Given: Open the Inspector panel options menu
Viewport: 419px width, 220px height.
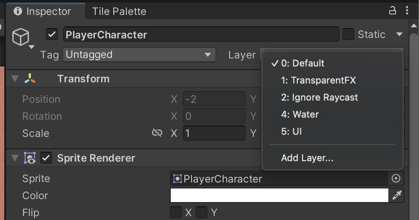Looking at the screenshot, I should pyautogui.click(x=408, y=11).
